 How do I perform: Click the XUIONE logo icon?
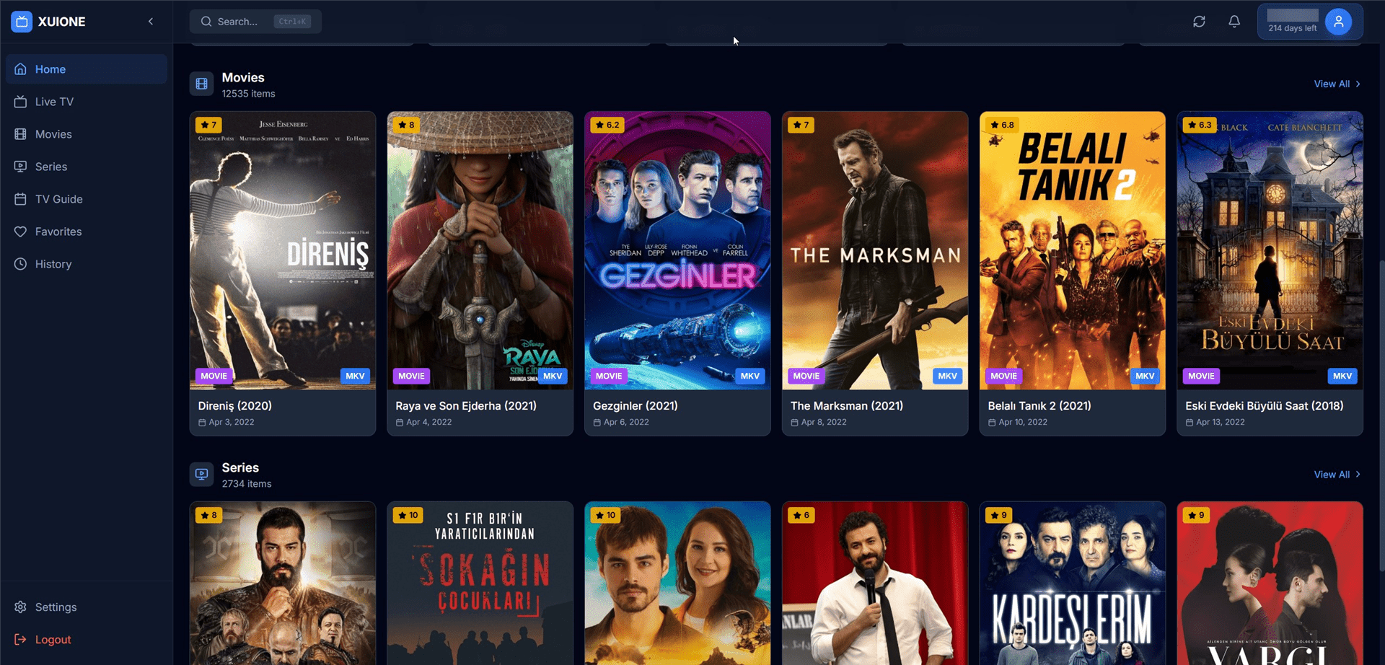pos(22,22)
